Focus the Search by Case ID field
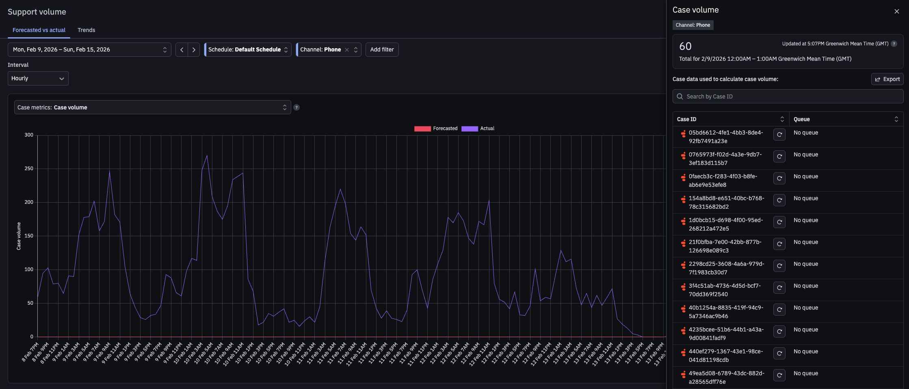This screenshot has height=389, width=909. (788, 96)
